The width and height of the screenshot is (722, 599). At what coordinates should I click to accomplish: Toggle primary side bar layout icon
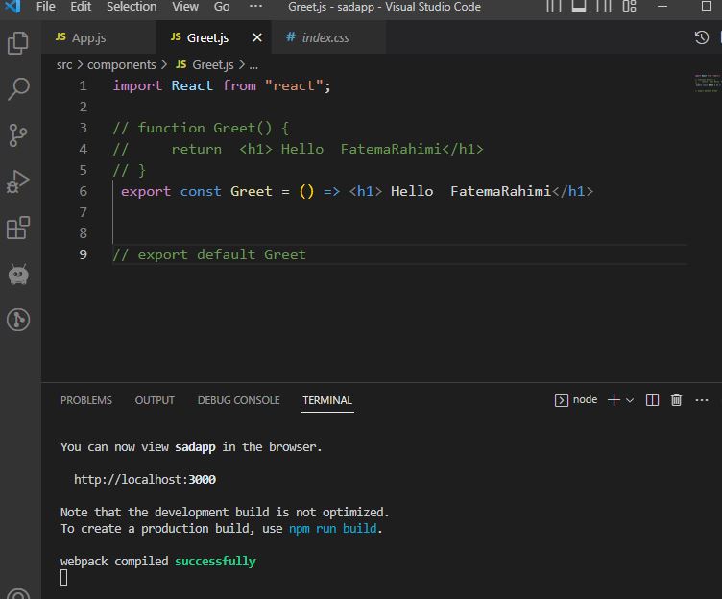click(x=554, y=7)
